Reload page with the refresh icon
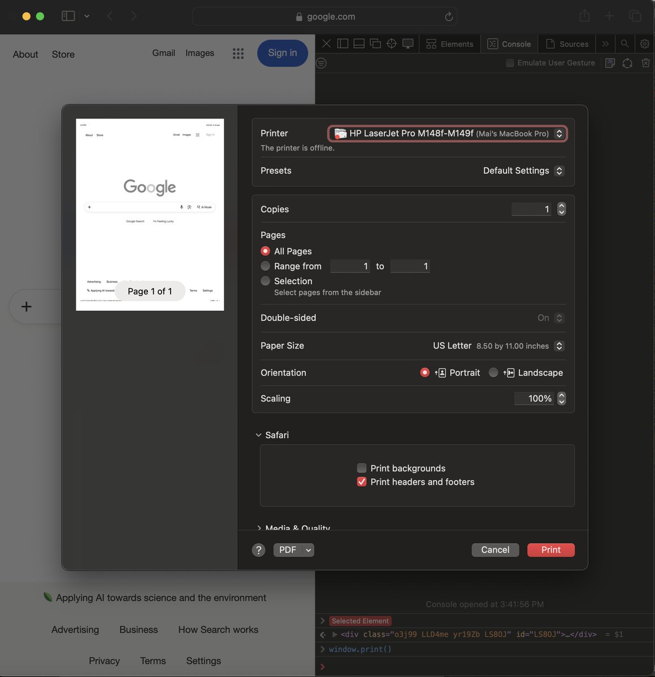The width and height of the screenshot is (655, 677). click(449, 17)
